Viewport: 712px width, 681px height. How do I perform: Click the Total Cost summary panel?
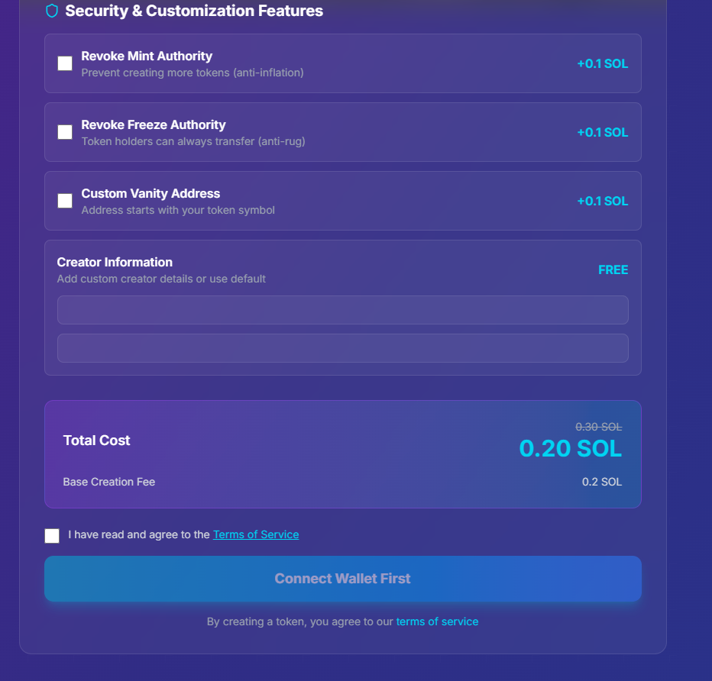click(342, 454)
